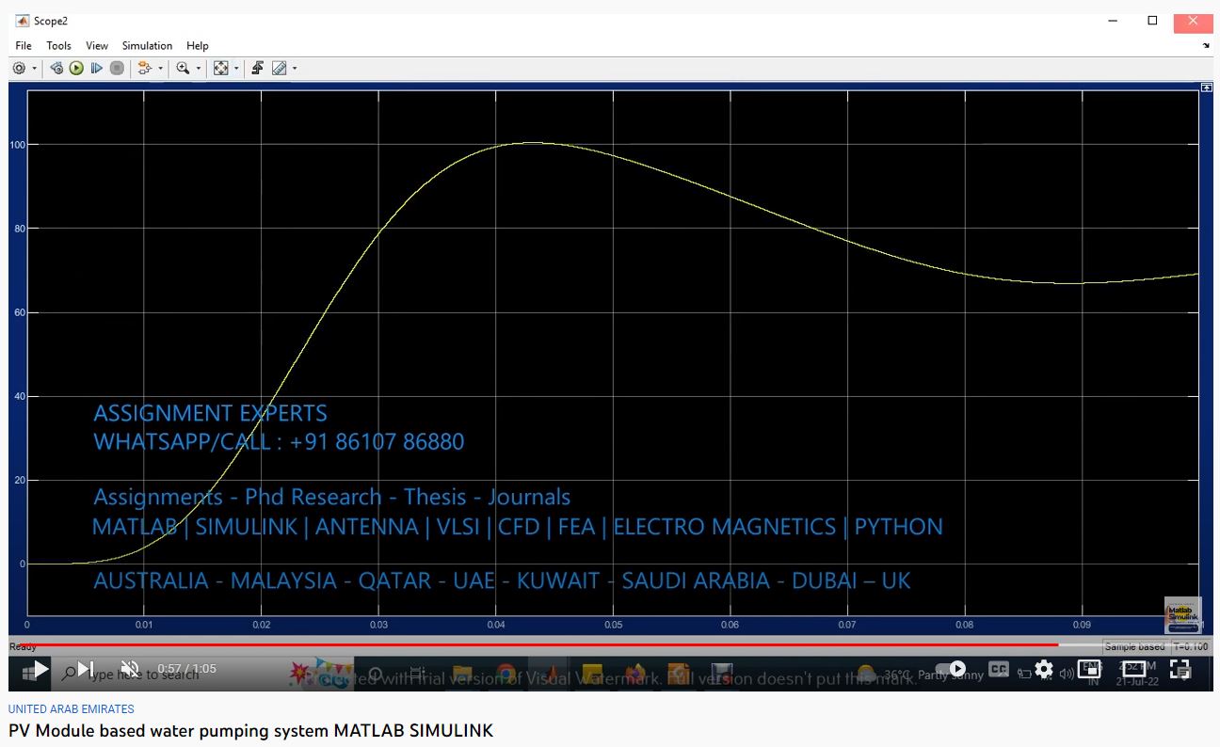Click the PV Module based water pumping title
Viewport: 1220px width, 747px height.
tap(251, 731)
